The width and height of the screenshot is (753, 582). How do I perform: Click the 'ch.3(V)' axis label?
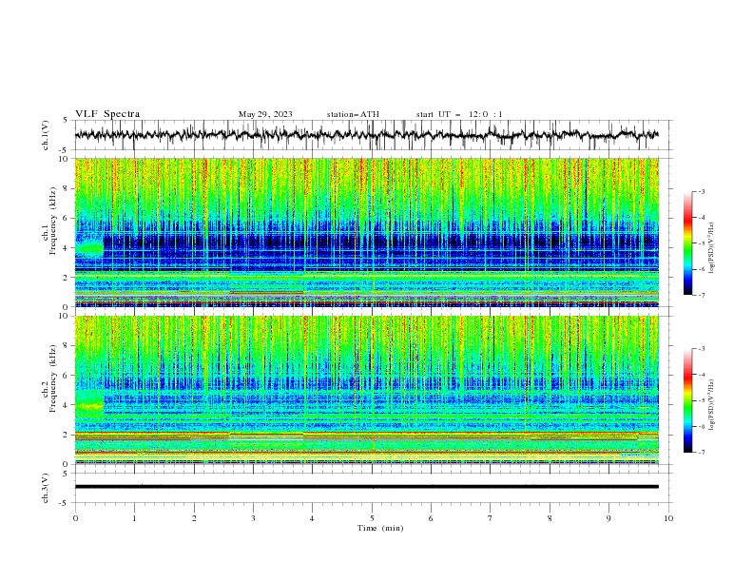pos(46,488)
